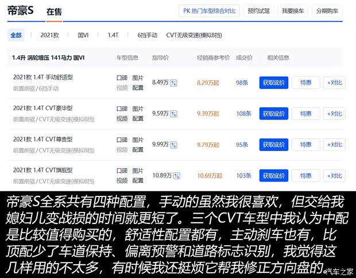The width and height of the screenshot is (356, 278).
Task: Click dealer price 9.79万起
Action: [x=208, y=145]
